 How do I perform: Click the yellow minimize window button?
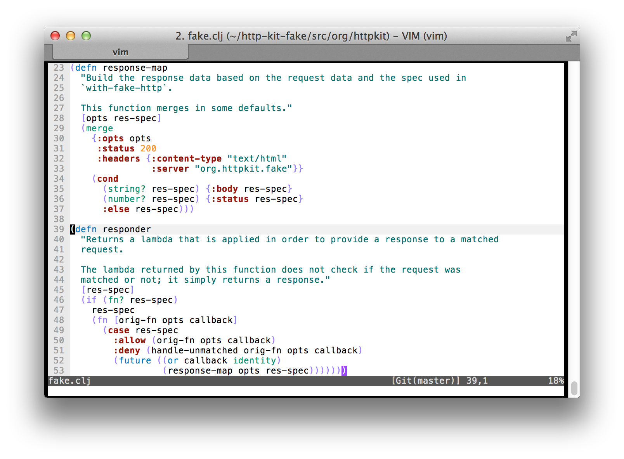pyautogui.click(x=71, y=36)
